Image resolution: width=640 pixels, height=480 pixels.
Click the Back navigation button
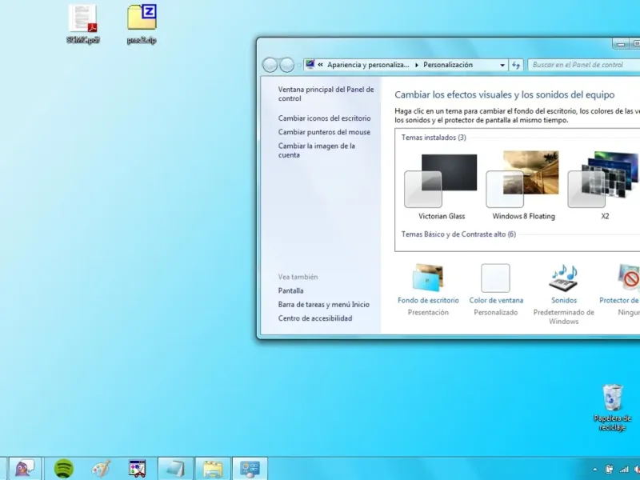click(270, 65)
